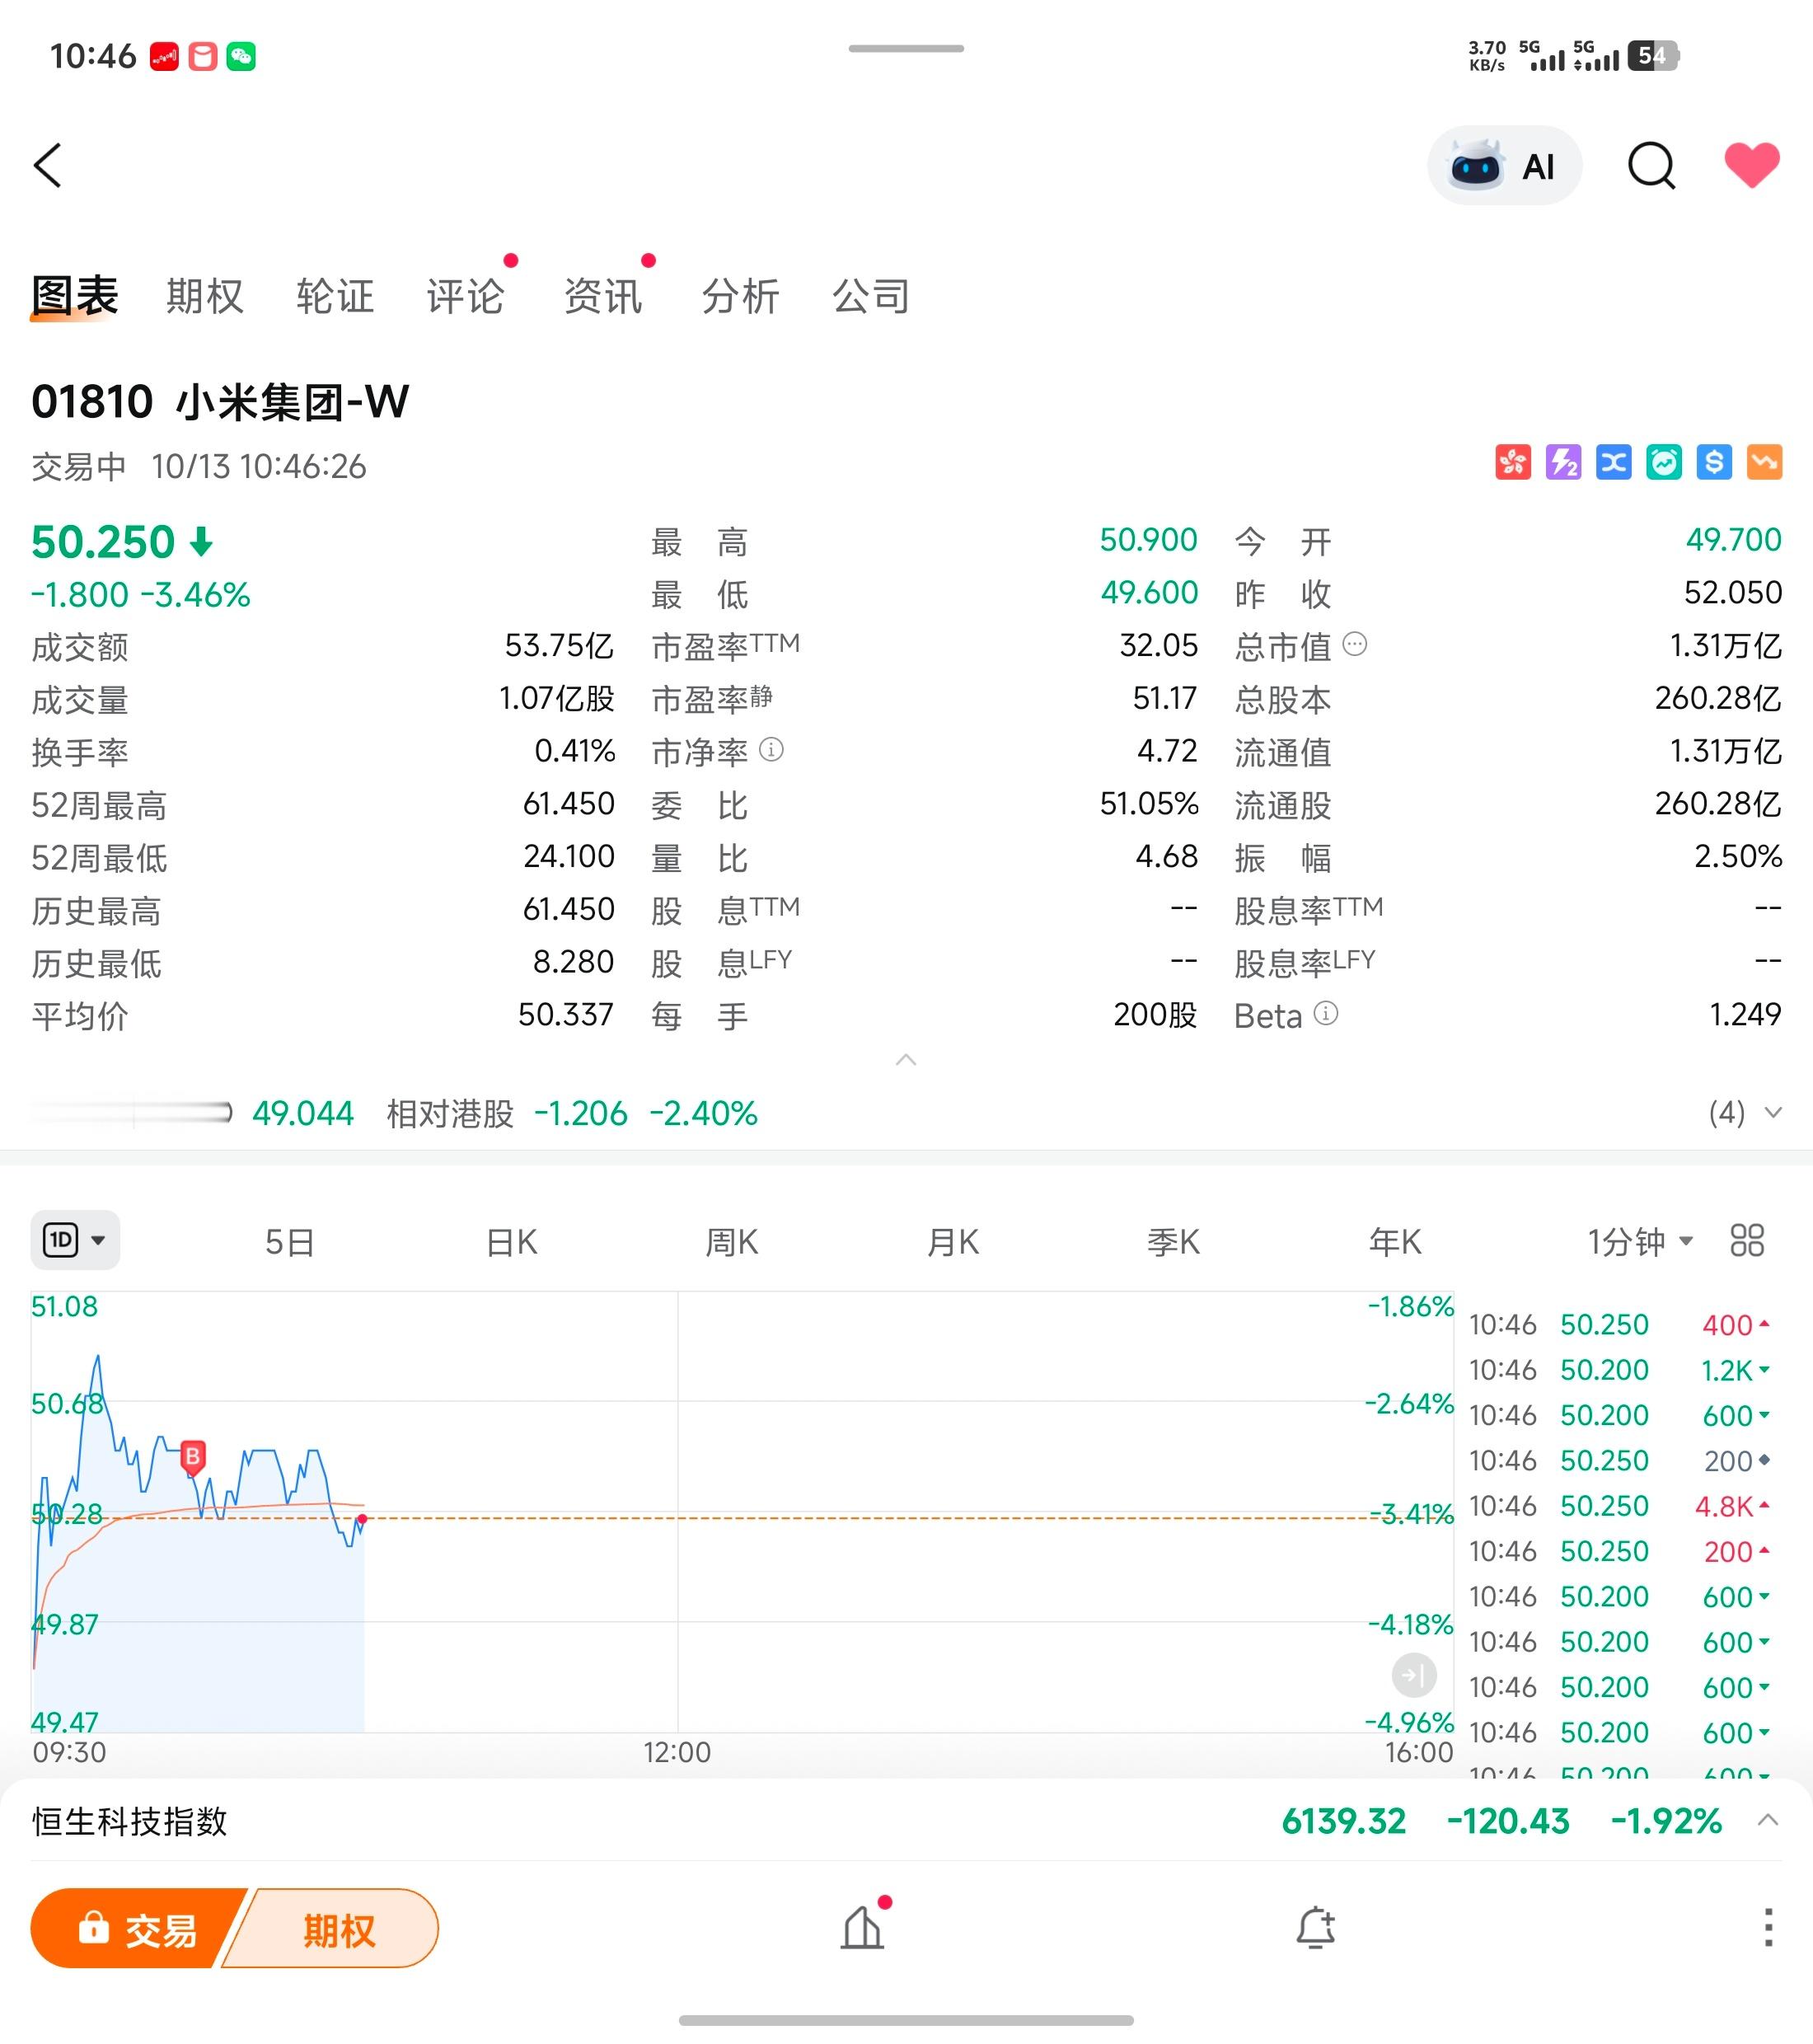The image size is (1813, 2044).
Task: Expand the (4) related quotes chevron
Action: pyautogui.click(x=1772, y=1113)
